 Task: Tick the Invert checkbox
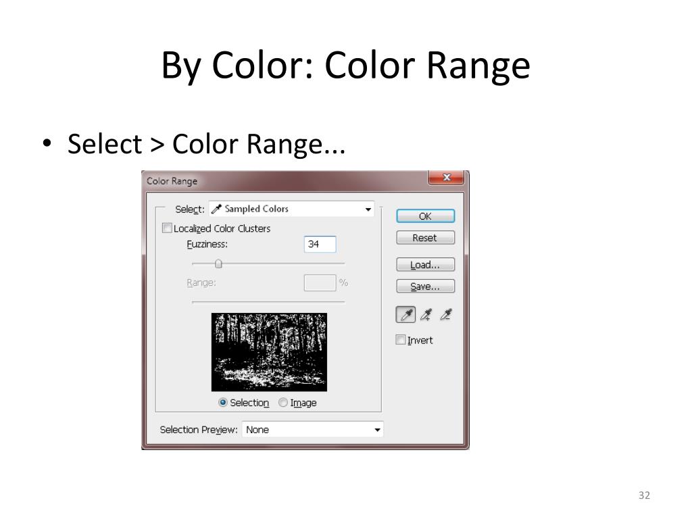(400, 340)
